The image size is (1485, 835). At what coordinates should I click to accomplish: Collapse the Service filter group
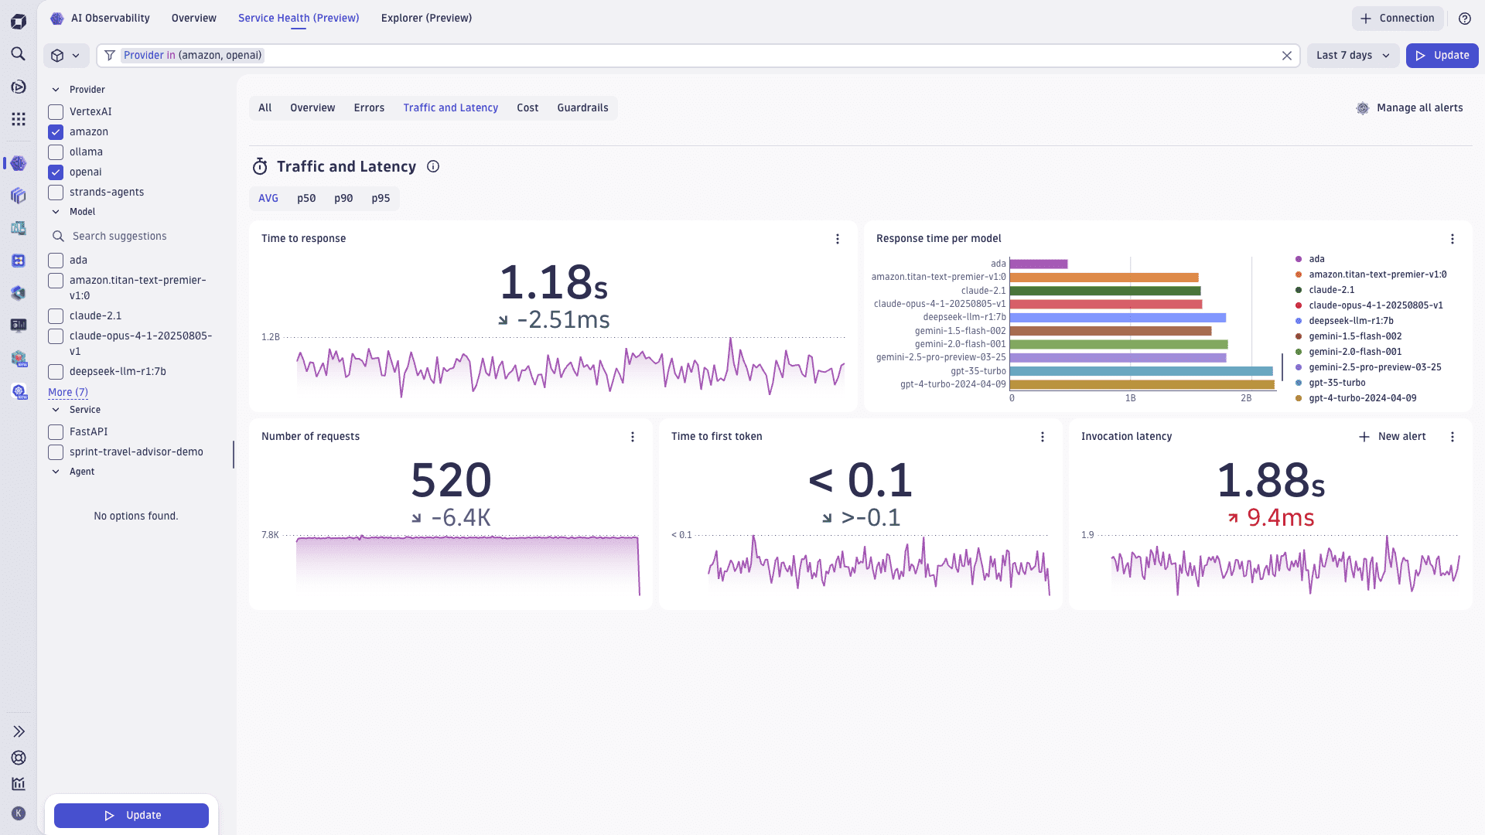55,410
